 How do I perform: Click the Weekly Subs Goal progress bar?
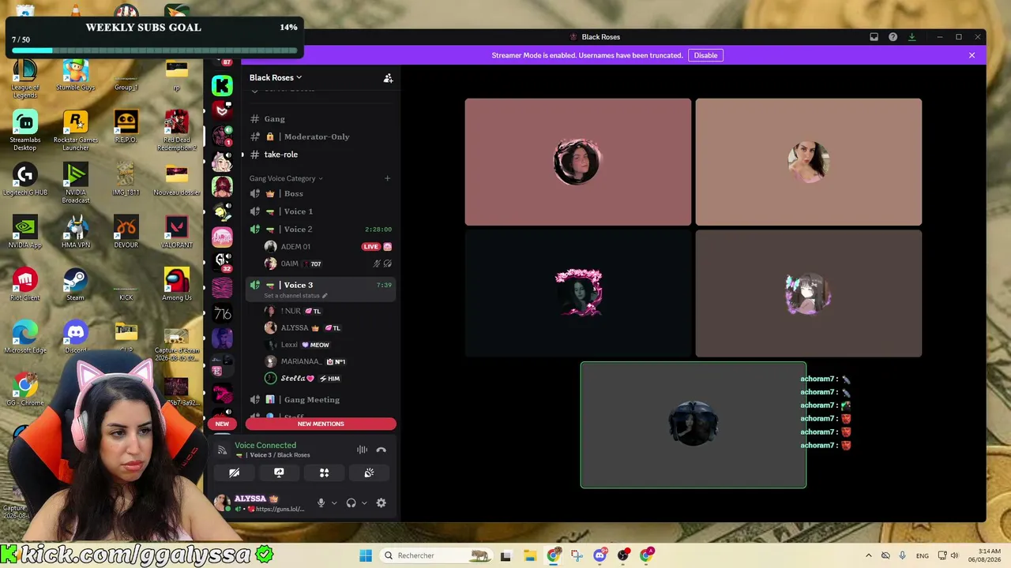[x=154, y=50]
